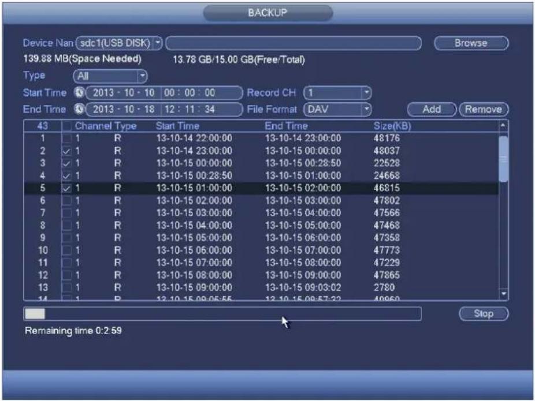Click end time 13-10-15 09:03:02
Viewport: 535px width, 401px height.
point(303,287)
